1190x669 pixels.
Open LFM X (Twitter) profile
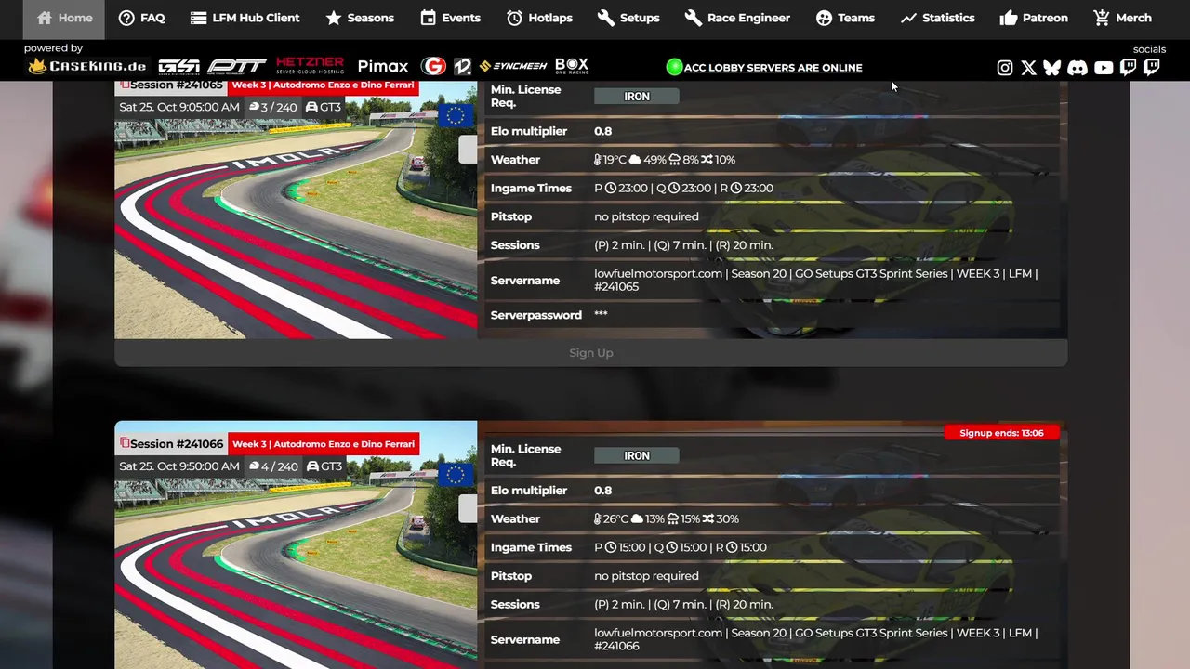point(1028,67)
